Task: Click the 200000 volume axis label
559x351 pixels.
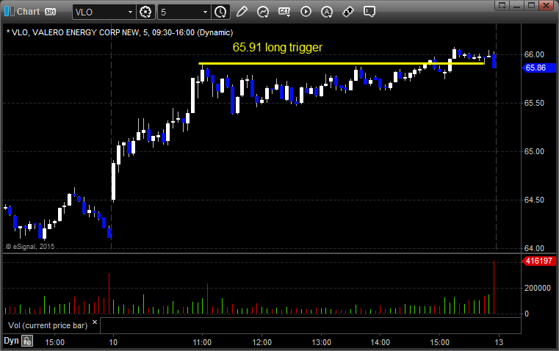Action: tap(537, 288)
